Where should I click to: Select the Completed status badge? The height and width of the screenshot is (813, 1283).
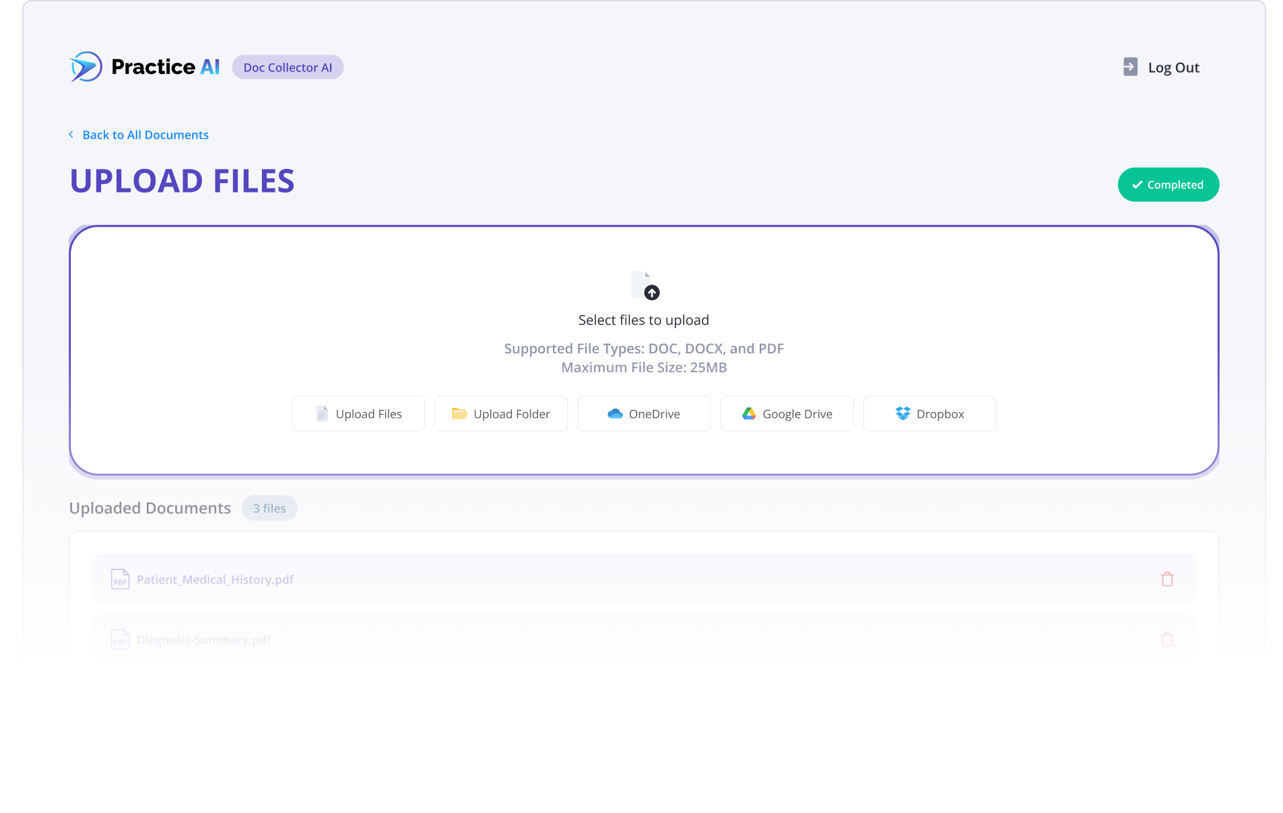[1168, 184]
